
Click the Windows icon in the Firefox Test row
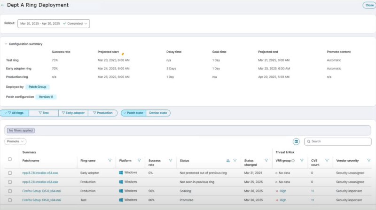click(x=121, y=200)
